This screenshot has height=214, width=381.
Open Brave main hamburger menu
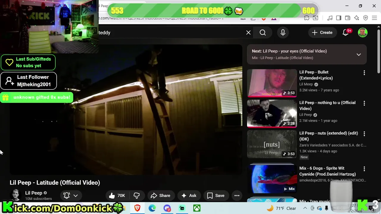pyautogui.click(x=374, y=18)
